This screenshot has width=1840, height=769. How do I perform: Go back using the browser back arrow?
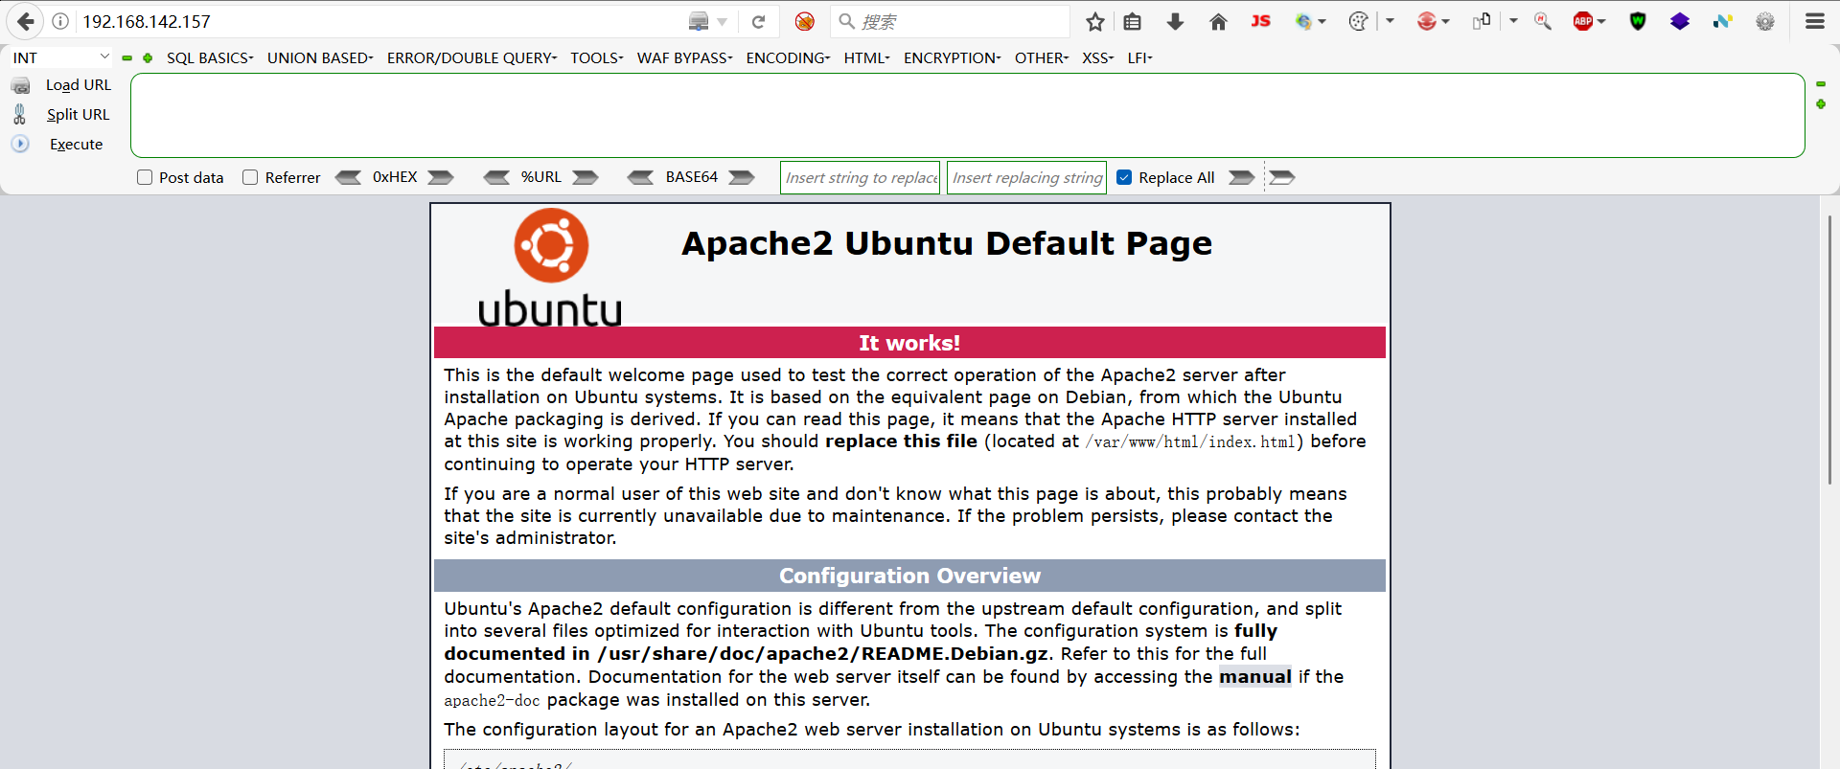point(26,21)
